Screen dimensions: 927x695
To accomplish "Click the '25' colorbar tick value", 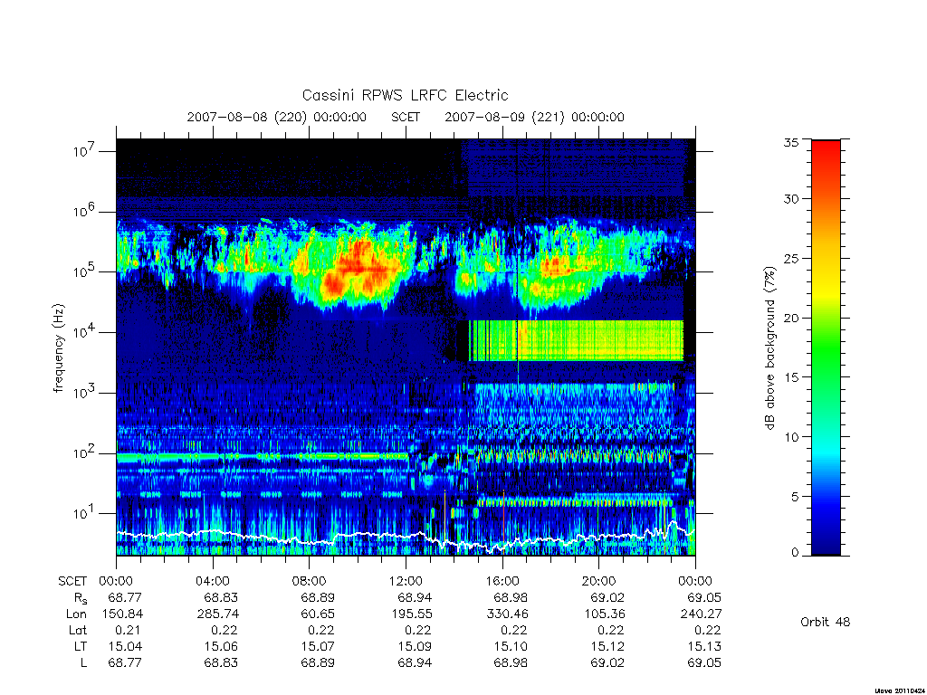I will (790, 258).
